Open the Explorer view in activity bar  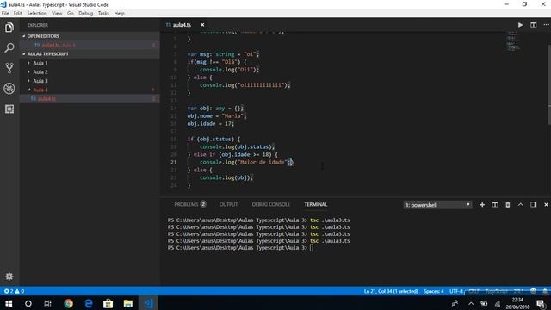9,28
